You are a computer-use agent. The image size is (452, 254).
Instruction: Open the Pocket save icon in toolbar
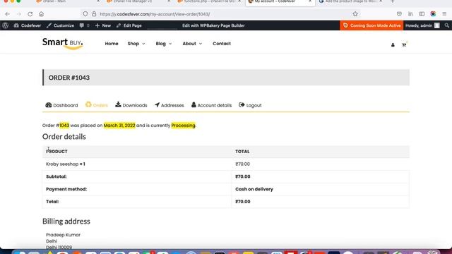click(399, 14)
